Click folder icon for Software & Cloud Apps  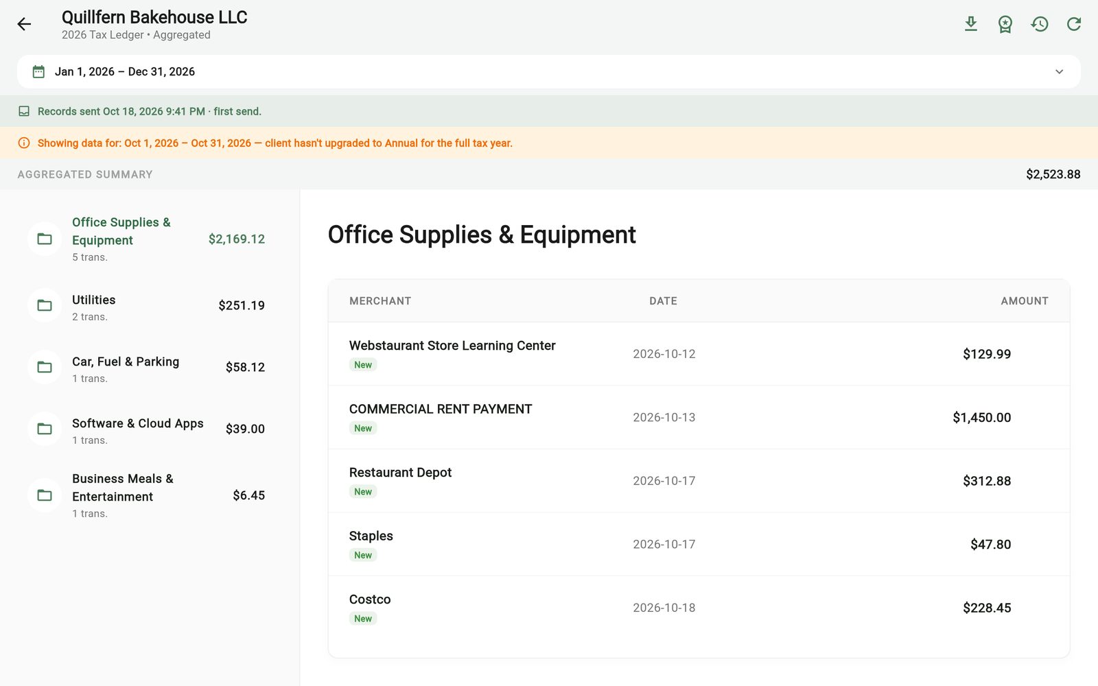click(45, 429)
